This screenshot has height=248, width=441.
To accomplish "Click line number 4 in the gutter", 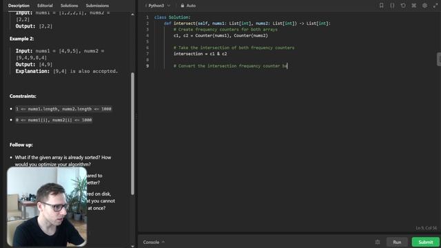I will click(x=147, y=35).
